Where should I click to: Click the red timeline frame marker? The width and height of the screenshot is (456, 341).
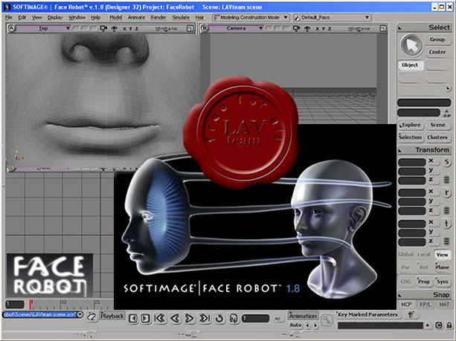tap(30, 305)
